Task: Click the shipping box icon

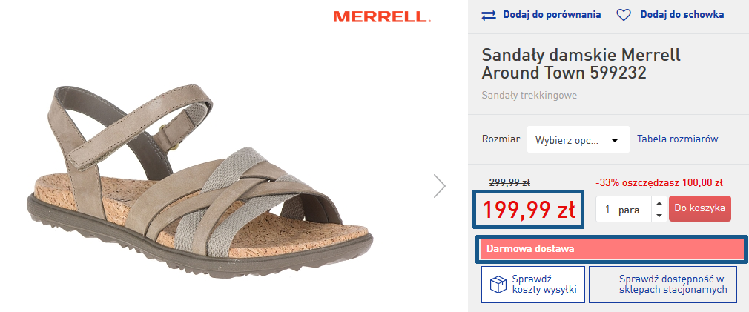Action: [497, 285]
